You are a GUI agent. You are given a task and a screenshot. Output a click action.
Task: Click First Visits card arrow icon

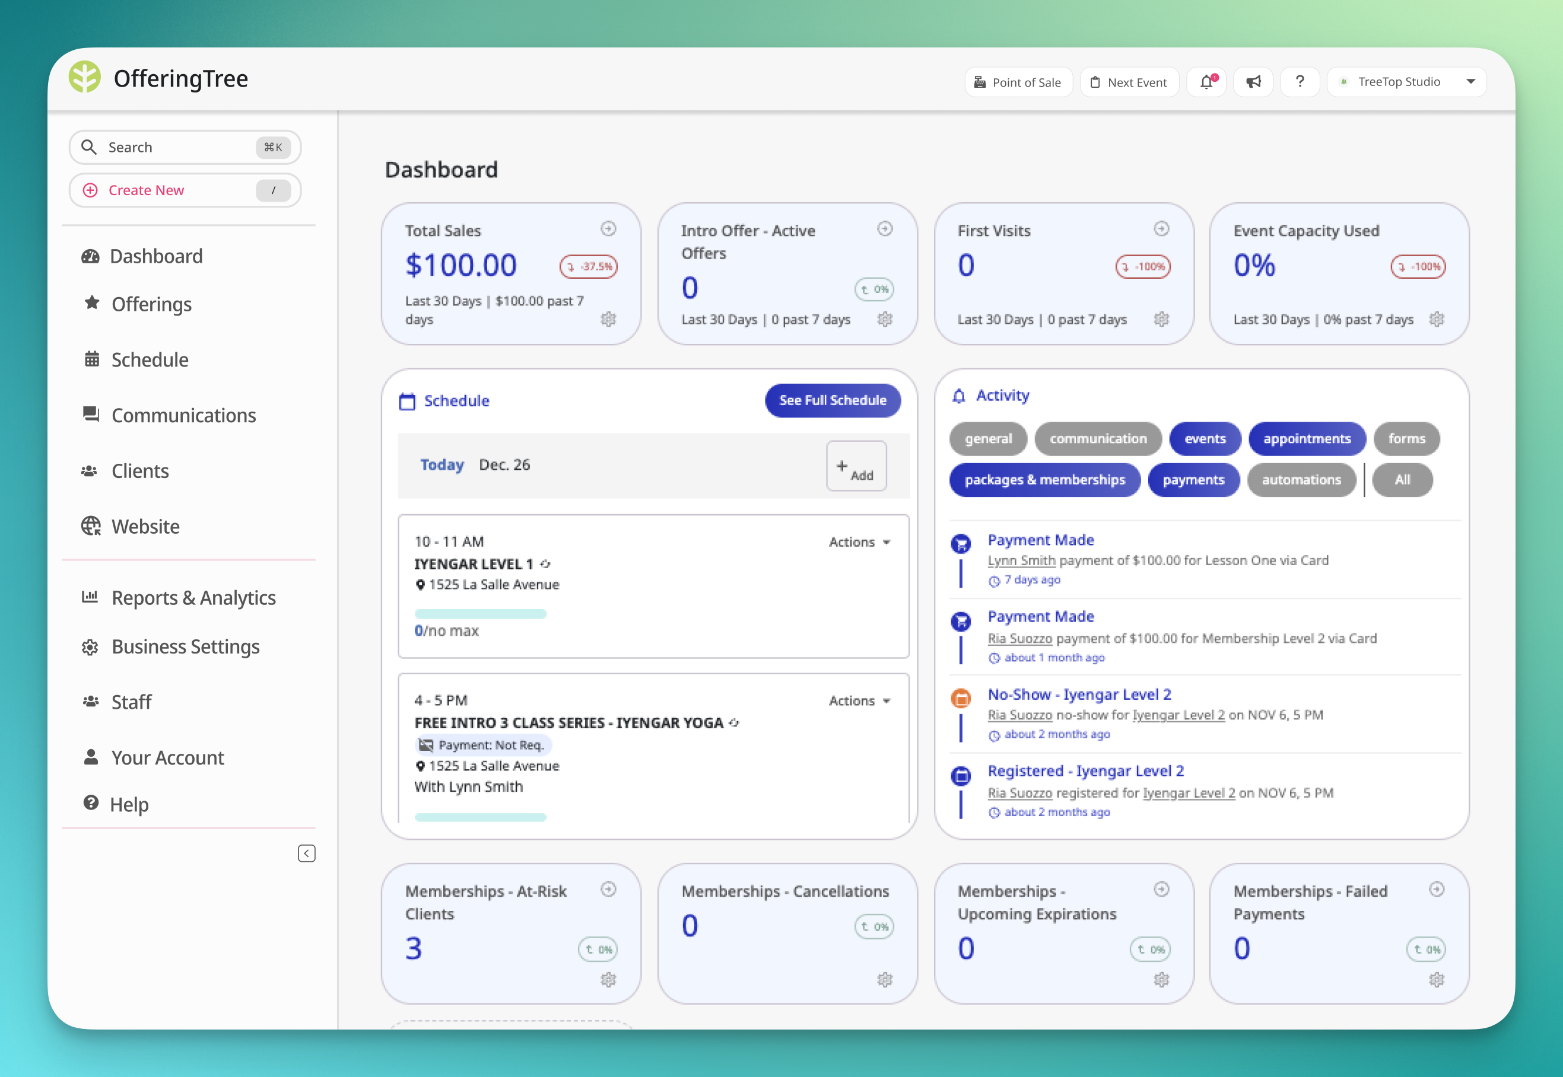tap(1161, 229)
